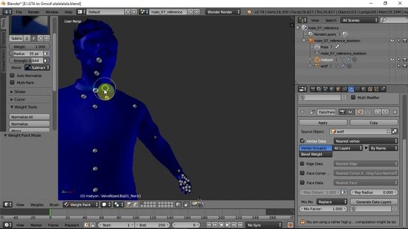408x229 pixels.
Task: Open the All Layers source dropdown
Action: [347, 148]
